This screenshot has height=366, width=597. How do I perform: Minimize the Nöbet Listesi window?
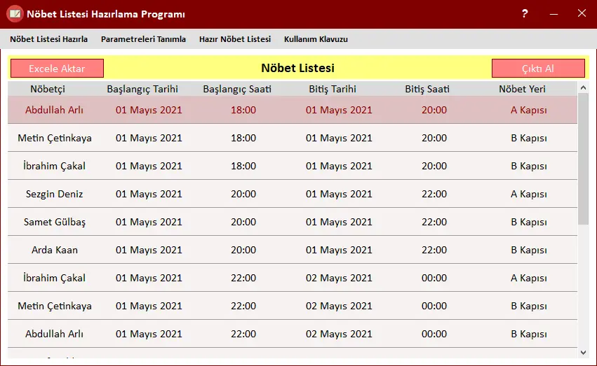[554, 14]
